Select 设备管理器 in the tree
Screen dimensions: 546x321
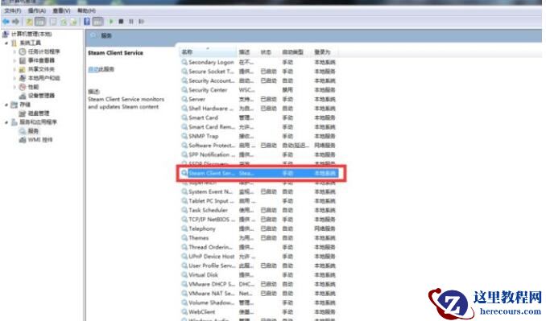(x=41, y=96)
